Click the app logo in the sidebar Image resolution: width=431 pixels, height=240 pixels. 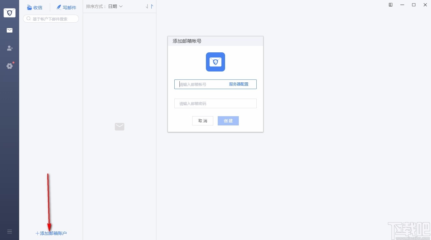[x=10, y=13]
